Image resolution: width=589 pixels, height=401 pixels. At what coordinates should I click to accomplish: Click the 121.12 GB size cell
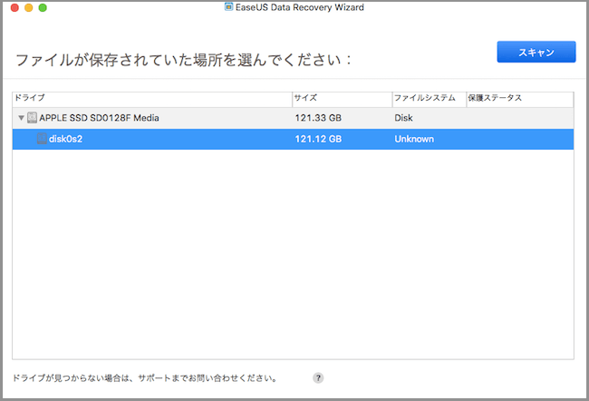[318, 139]
